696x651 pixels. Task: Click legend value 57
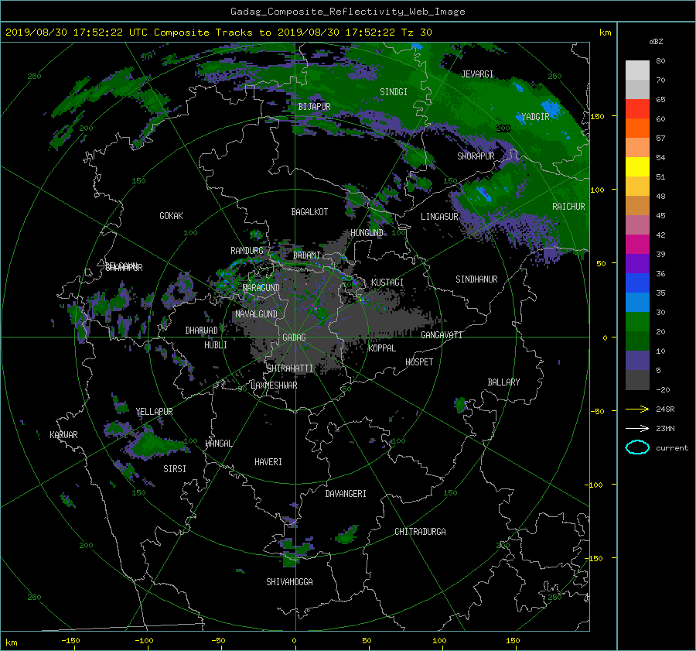click(660, 139)
